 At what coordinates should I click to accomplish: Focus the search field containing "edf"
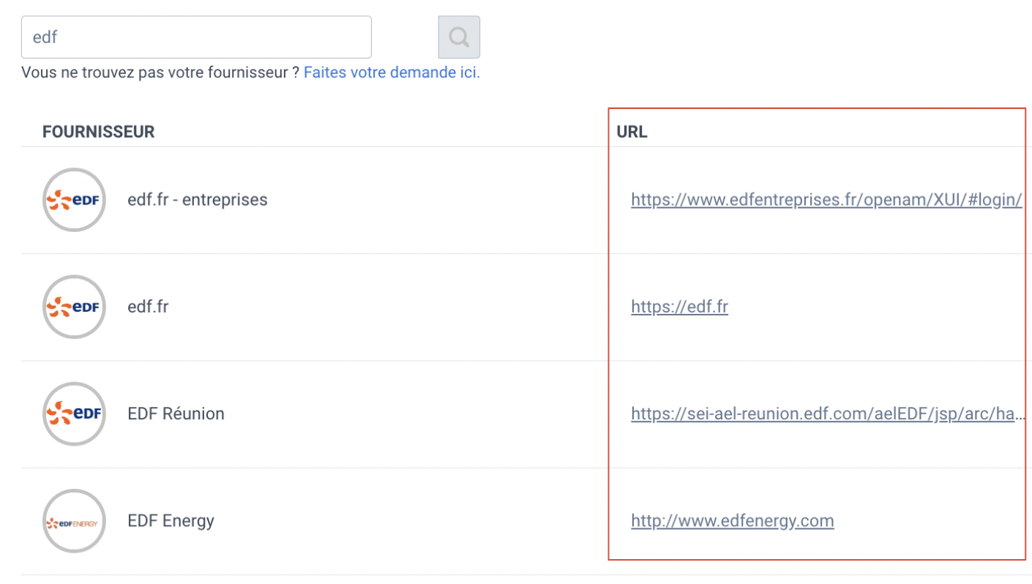click(196, 37)
